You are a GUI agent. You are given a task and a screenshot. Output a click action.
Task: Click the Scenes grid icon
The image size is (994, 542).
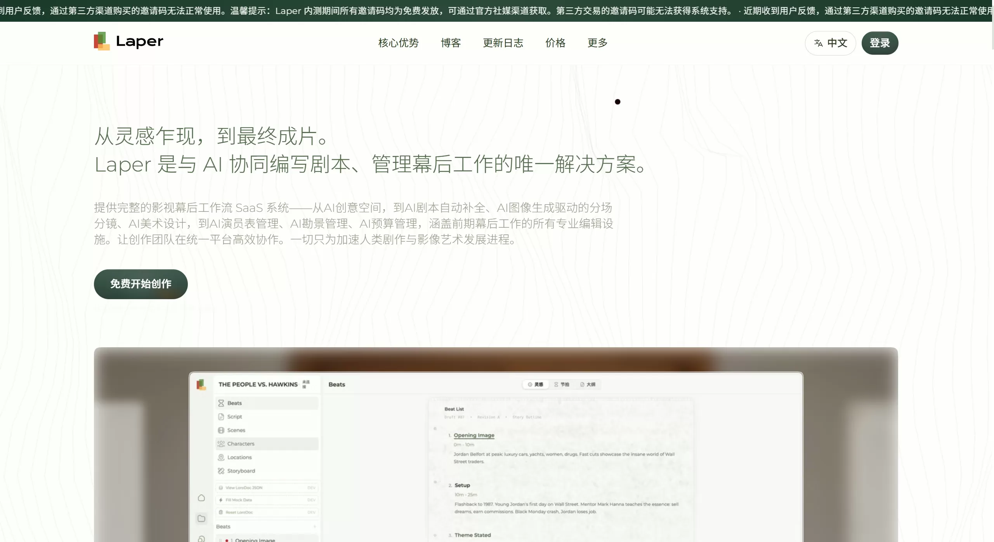[221, 430]
